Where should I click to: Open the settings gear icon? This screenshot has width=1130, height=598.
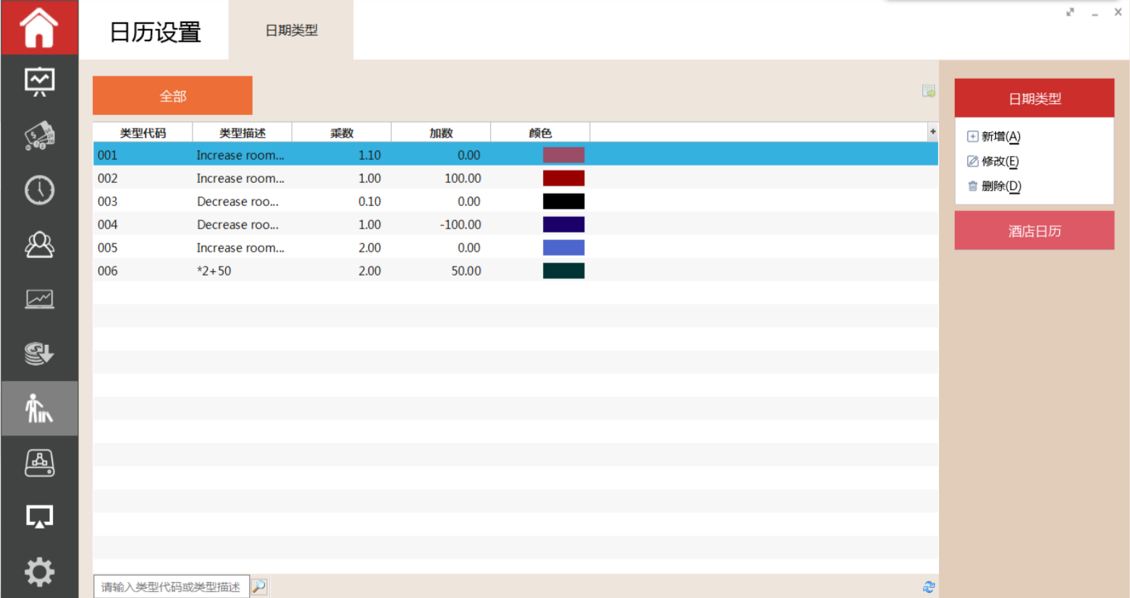pyautogui.click(x=39, y=572)
